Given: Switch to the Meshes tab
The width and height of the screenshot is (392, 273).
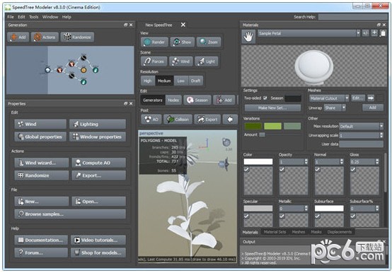Looking at the screenshot, I should 299,232.
